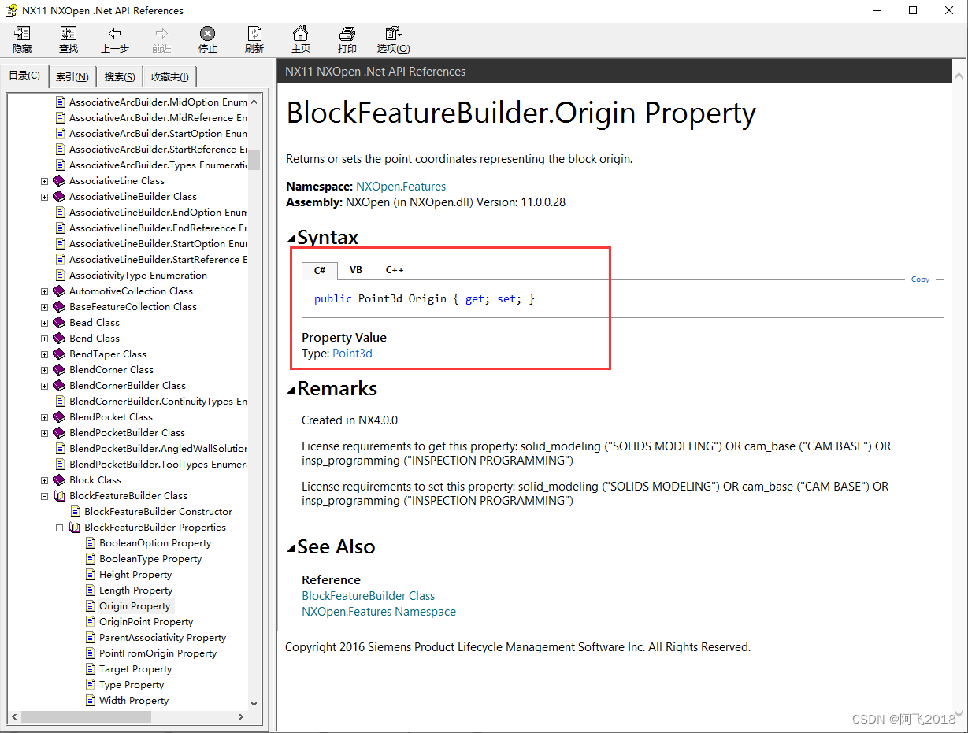The width and height of the screenshot is (968, 733).
Task: Select the VB syntax tab
Action: tap(356, 270)
